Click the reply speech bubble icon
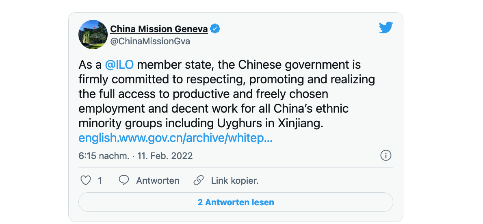 (124, 181)
